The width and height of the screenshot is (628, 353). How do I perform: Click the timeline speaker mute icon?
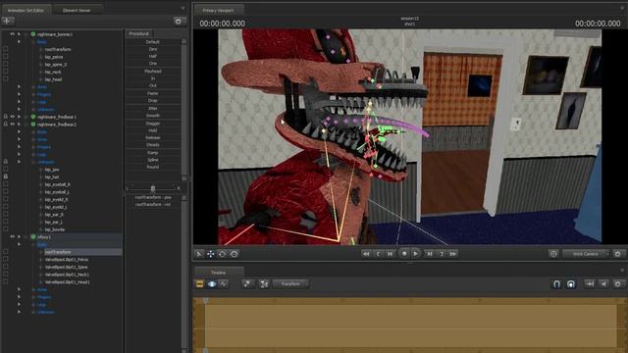603,283
